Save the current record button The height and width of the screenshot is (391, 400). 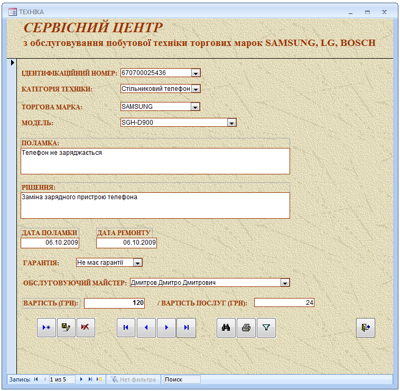(66, 328)
